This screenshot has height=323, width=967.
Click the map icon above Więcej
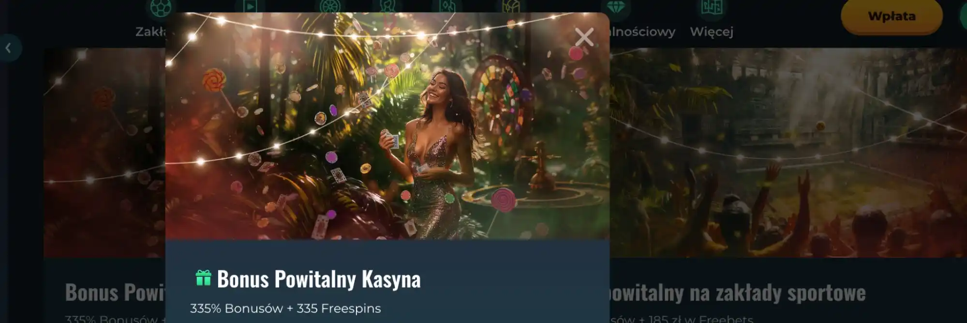(x=712, y=7)
